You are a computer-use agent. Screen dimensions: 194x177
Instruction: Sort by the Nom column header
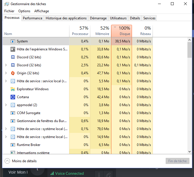36,31
